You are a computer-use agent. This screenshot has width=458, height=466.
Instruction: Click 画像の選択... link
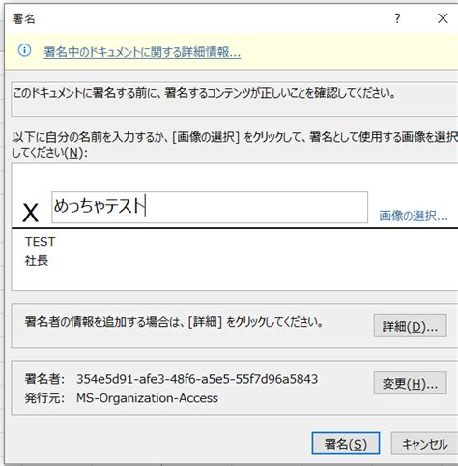[x=414, y=216]
